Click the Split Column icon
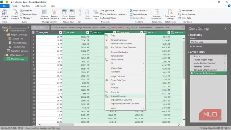231x130 pixels. (x=88, y=12)
